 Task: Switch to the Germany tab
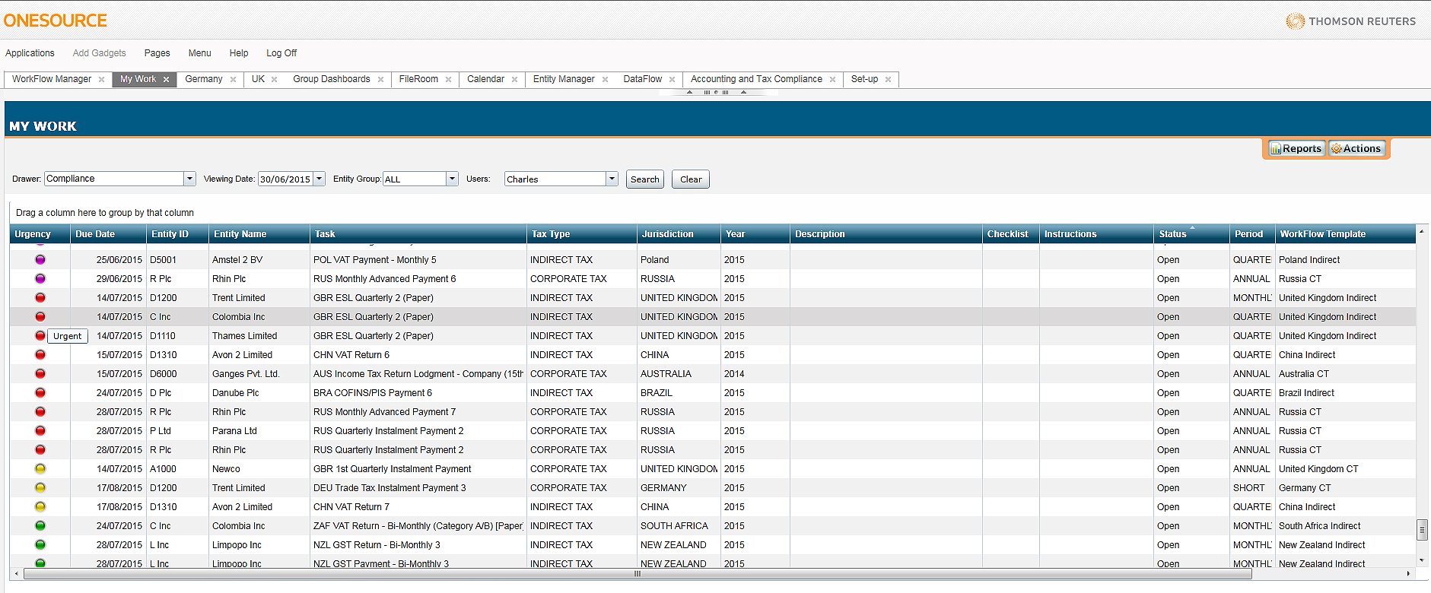click(204, 79)
